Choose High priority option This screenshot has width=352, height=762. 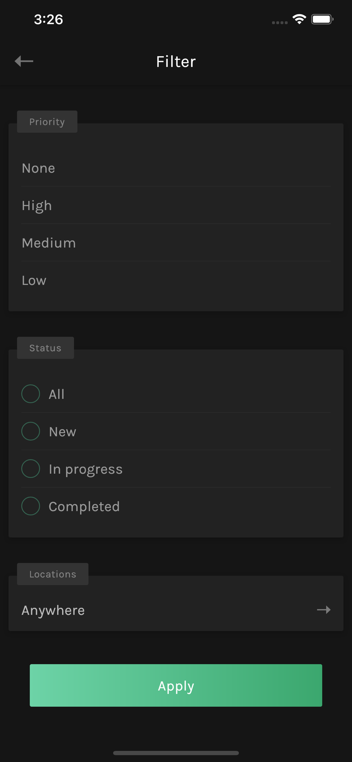tap(176, 205)
